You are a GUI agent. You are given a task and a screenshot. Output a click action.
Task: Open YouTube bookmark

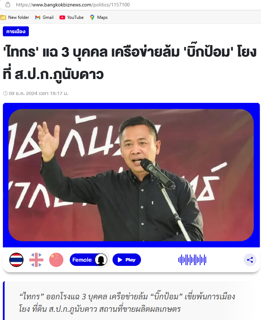pyautogui.click(x=72, y=17)
